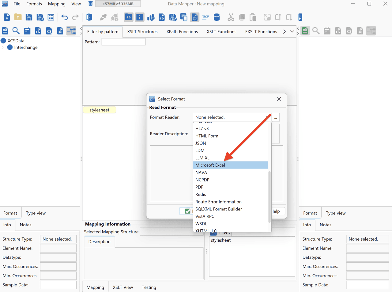Choose Microsoft Excel from the format list
The image size is (392, 292).
pyautogui.click(x=230, y=165)
